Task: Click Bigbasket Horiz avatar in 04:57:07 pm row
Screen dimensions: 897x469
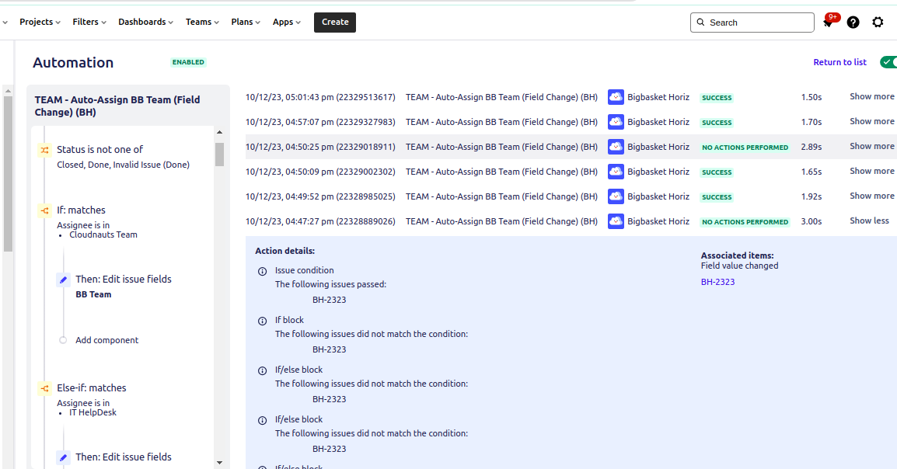Action: point(616,122)
